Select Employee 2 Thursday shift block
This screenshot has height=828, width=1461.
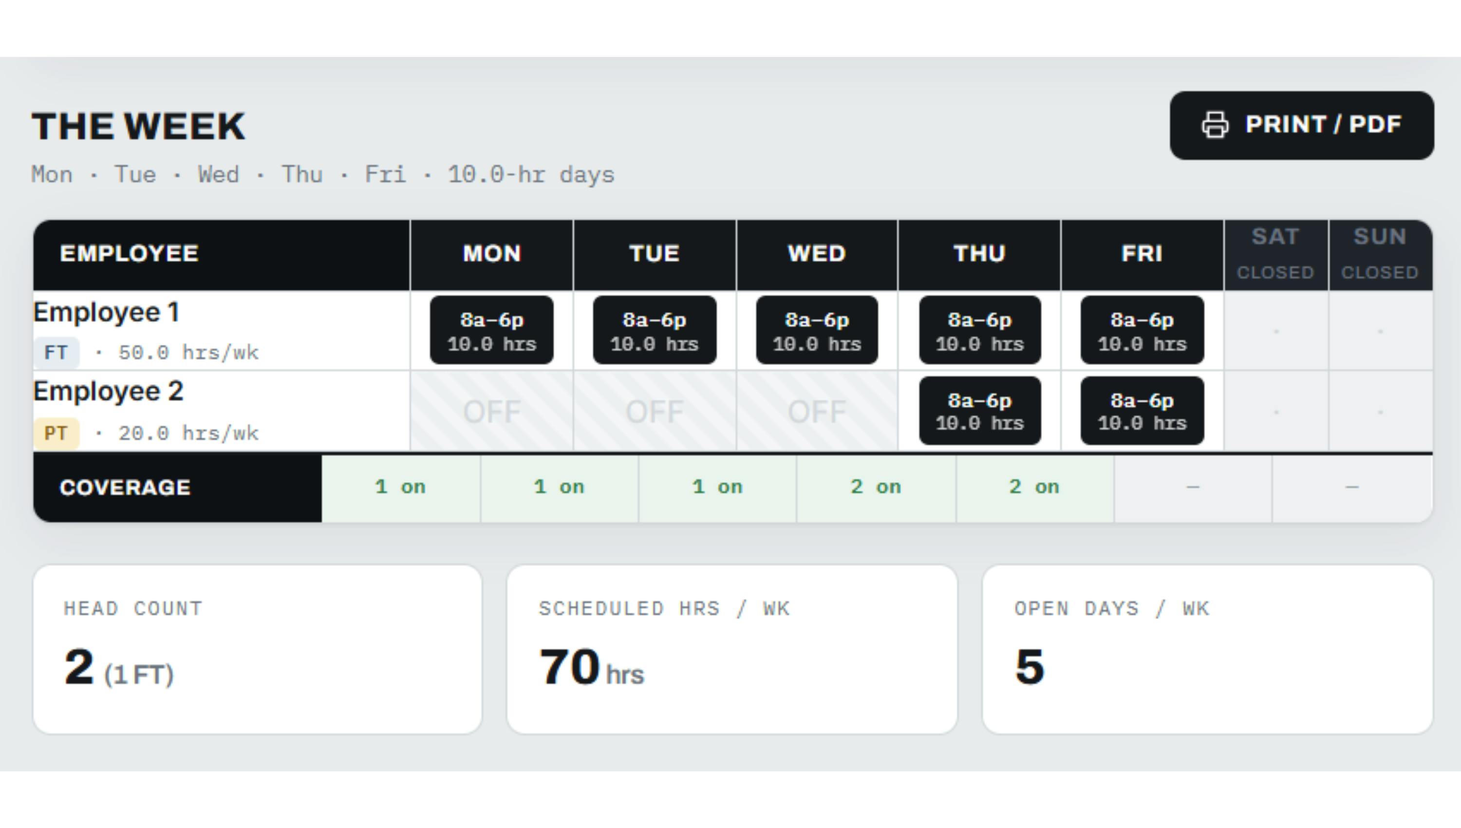click(980, 411)
